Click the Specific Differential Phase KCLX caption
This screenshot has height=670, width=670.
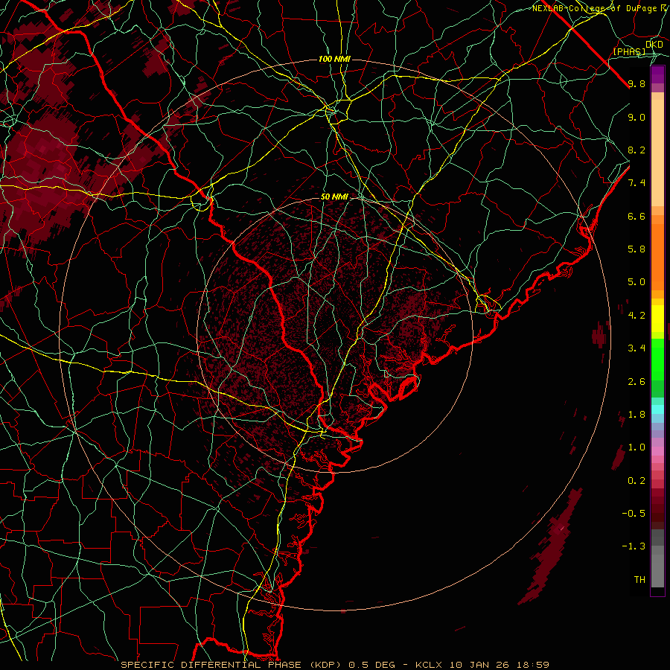point(334,665)
